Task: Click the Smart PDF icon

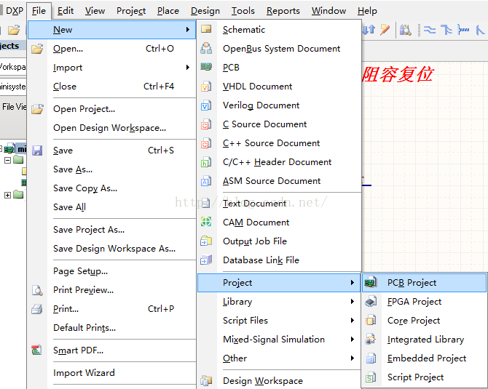Action: click(x=36, y=350)
